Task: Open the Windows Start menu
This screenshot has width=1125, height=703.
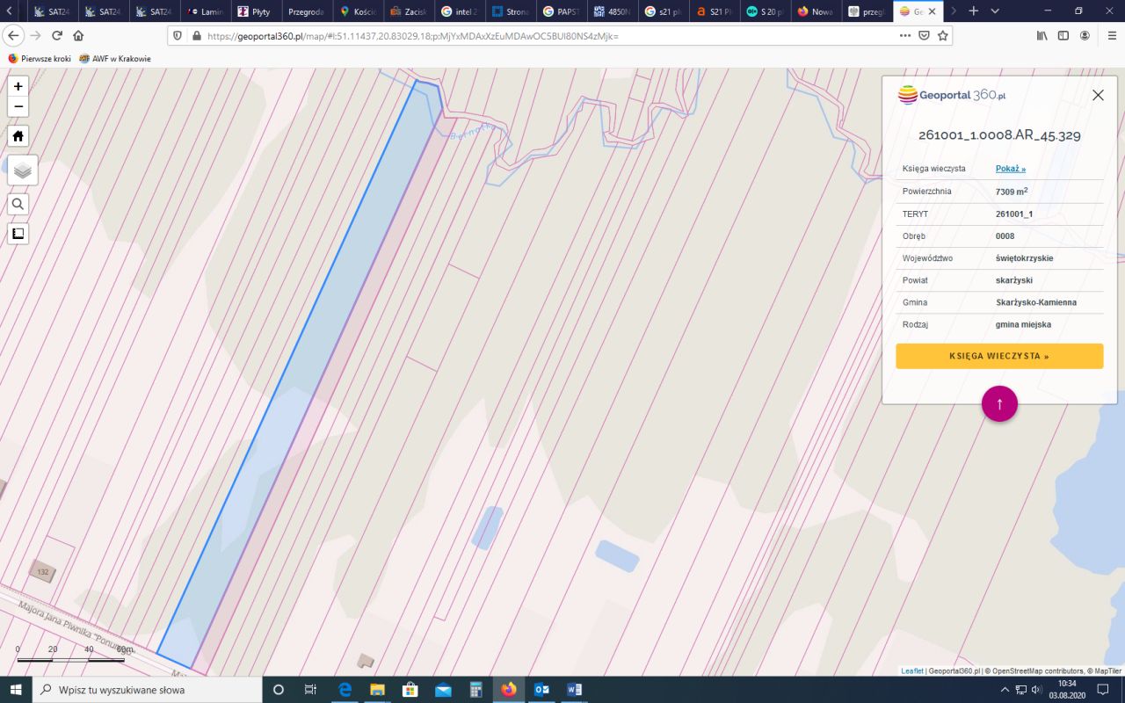Action: pyautogui.click(x=15, y=690)
